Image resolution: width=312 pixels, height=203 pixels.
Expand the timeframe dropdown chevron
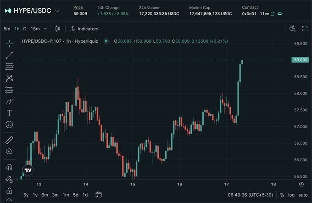tap(45, 28)
